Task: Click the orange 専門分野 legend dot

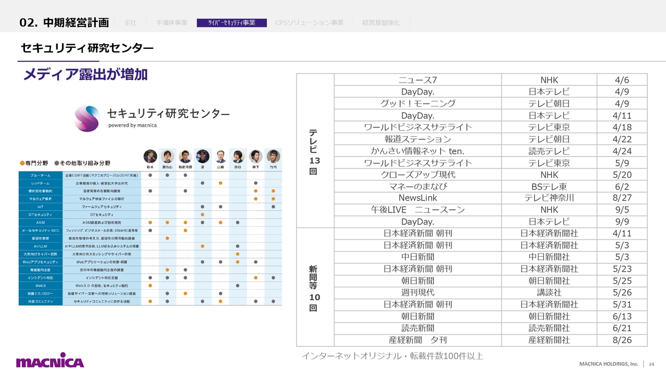Action: point(22,163)
